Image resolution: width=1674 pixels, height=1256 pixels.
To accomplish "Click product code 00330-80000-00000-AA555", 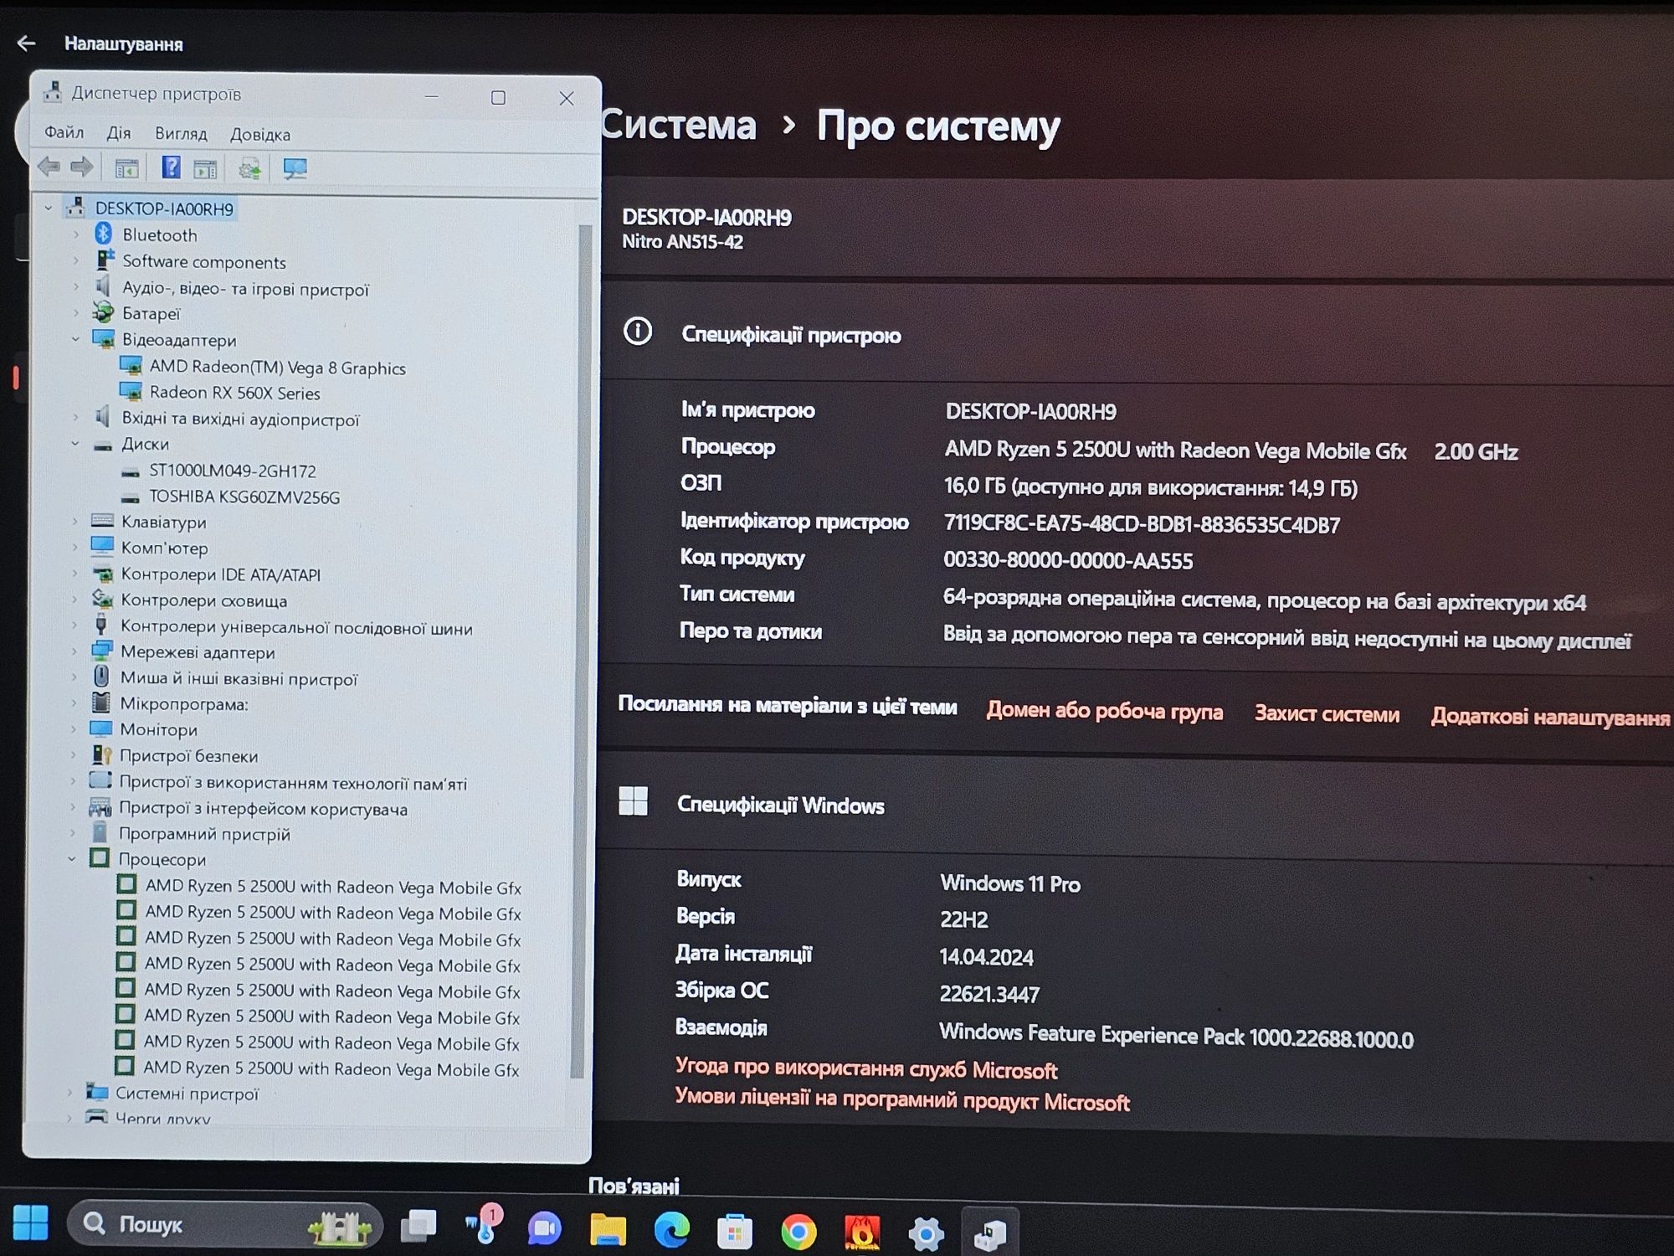I will [x=1068, y=560].
